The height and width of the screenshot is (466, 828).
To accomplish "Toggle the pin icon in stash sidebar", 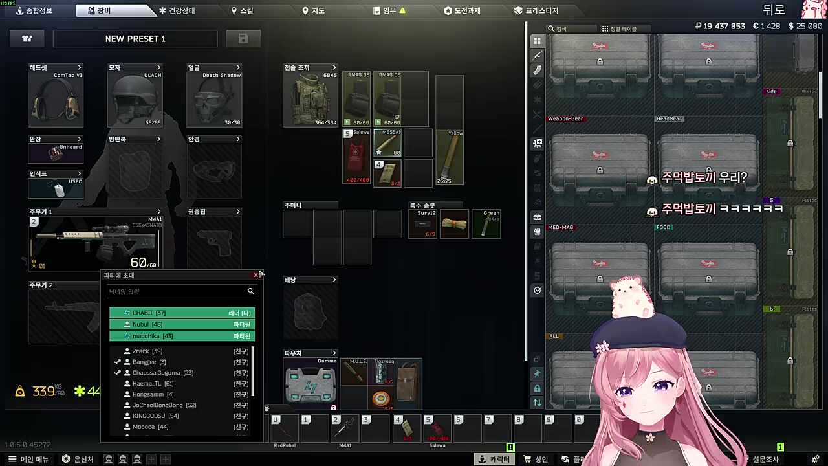I will [537, 373].
